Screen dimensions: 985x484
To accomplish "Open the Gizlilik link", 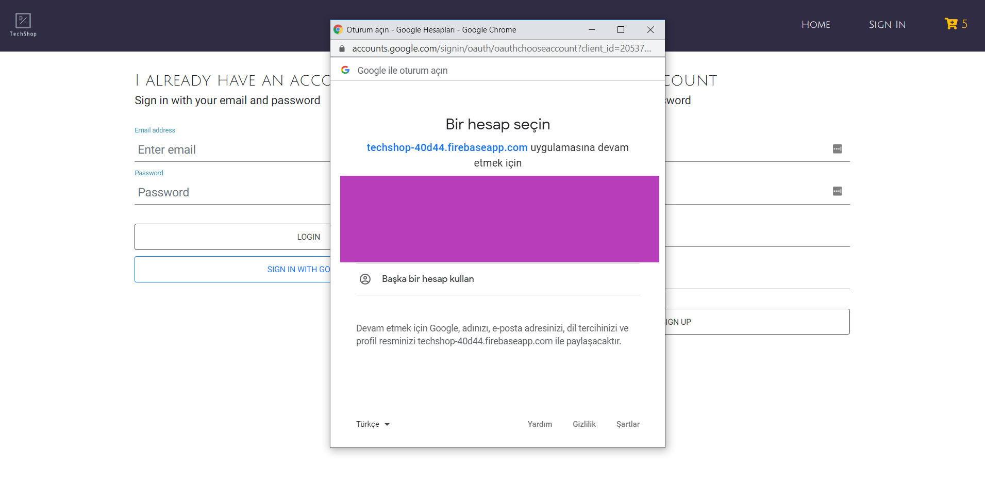I will click(x=584, y=424).
